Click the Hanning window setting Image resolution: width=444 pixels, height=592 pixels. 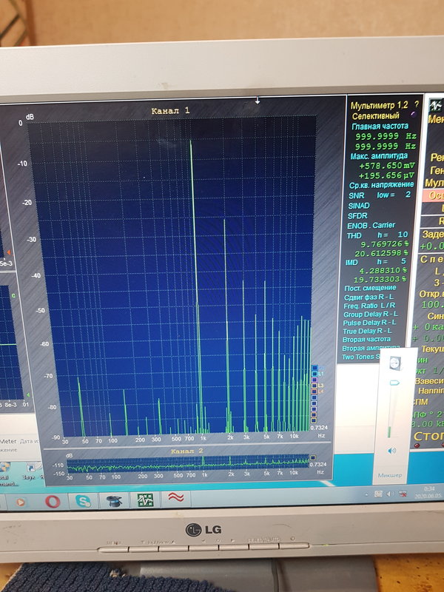(431, 391)
